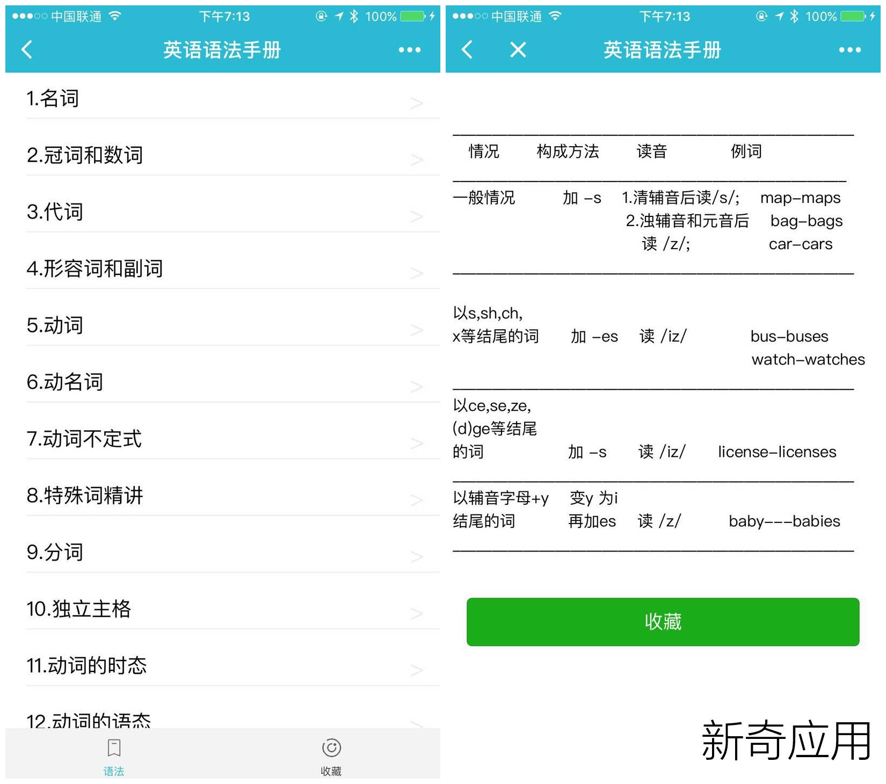Open chapter 4.形容词和副词

coord(223,268)
